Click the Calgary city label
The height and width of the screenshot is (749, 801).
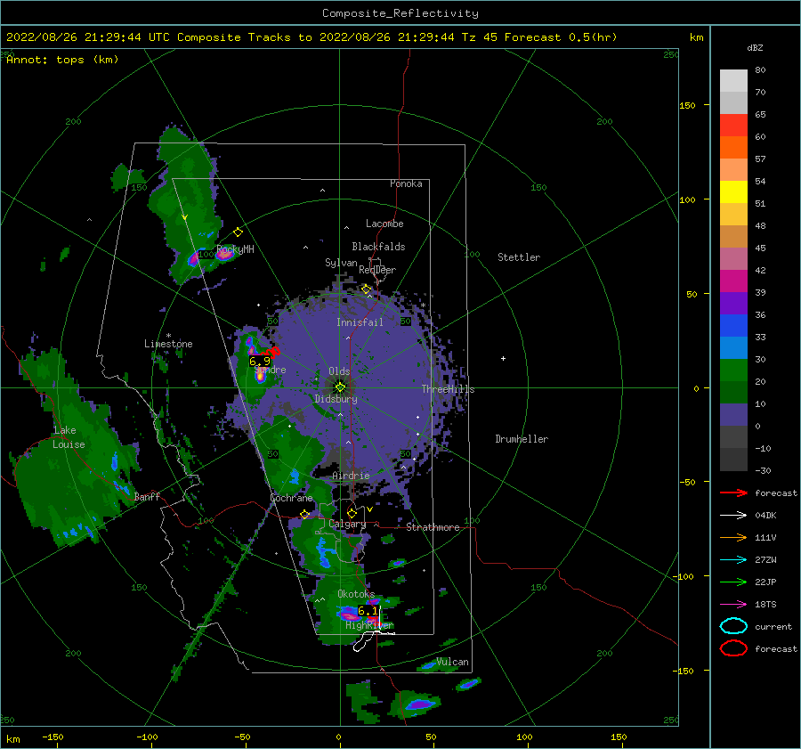coord(347,524)
